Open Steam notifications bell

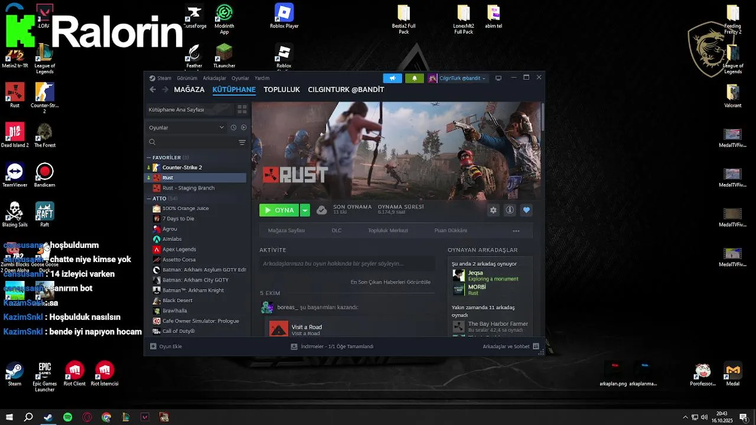pos(414,78)
